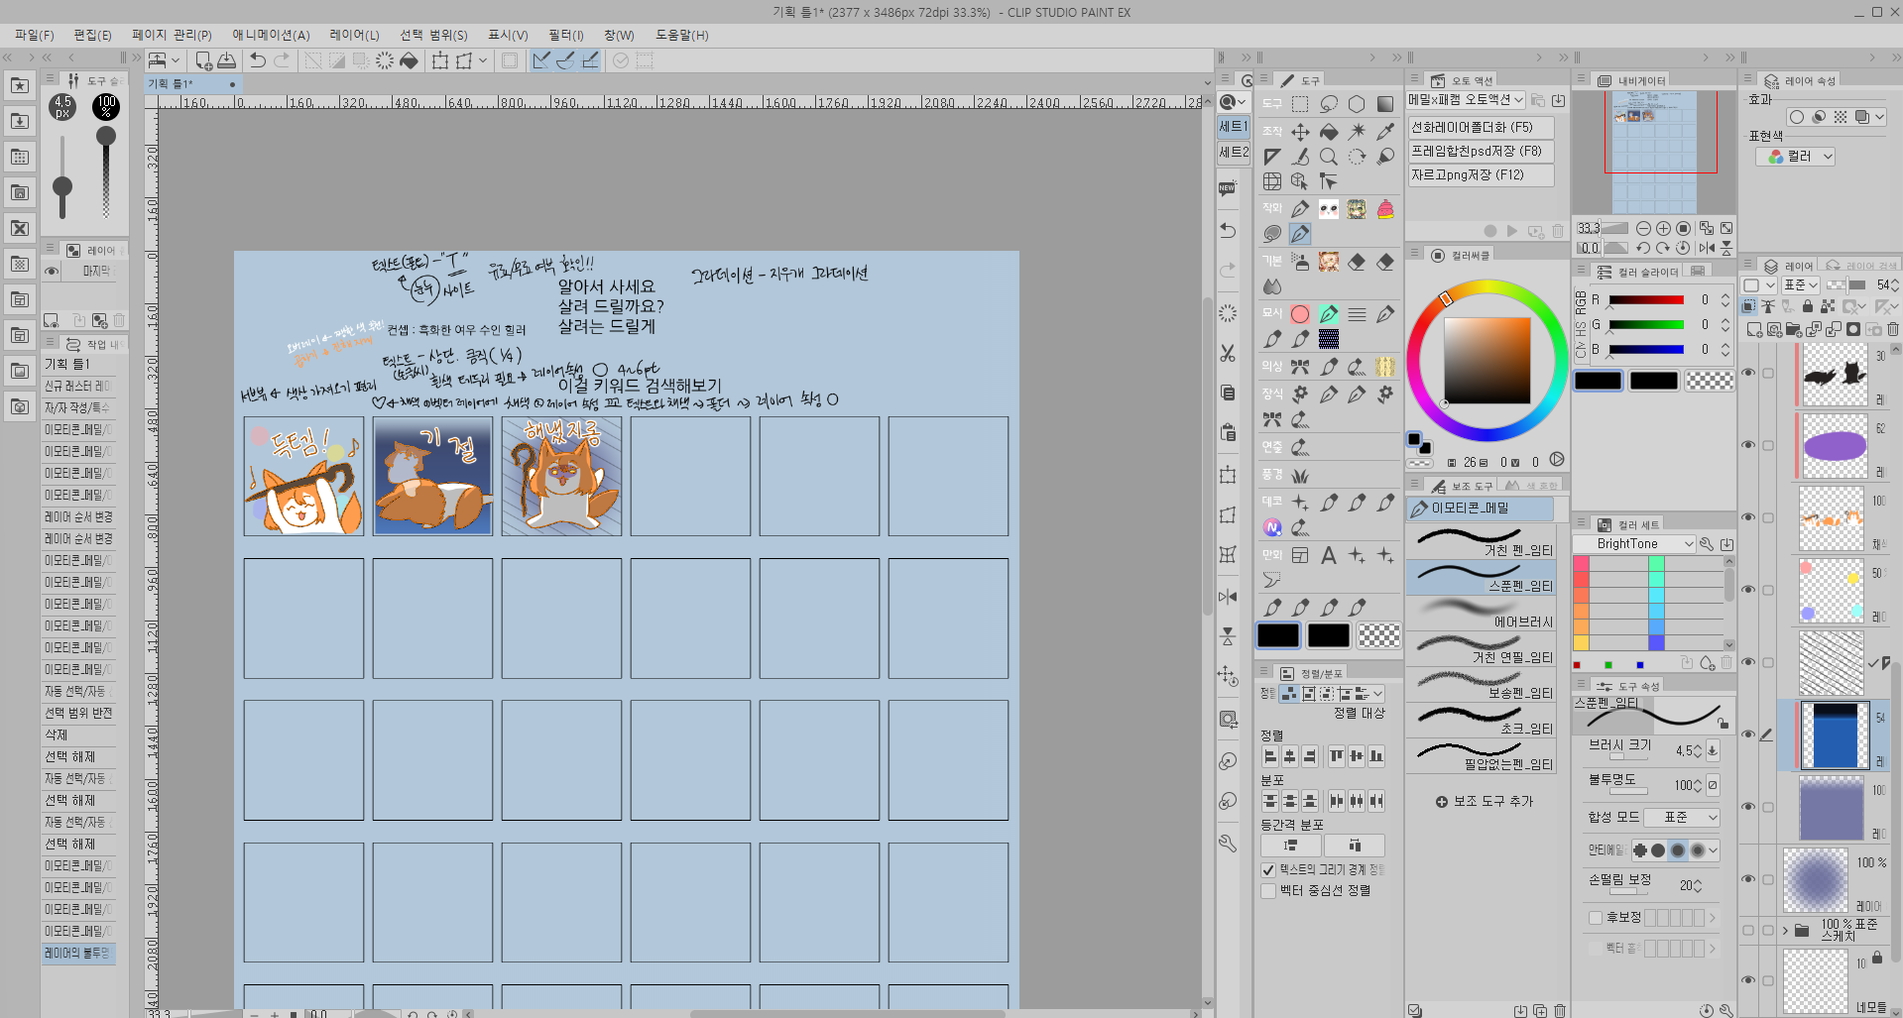Select the magnifier zoom tool
Image resolution: width=1903 pixels, height=1018 pixels.
(1329, 157)
